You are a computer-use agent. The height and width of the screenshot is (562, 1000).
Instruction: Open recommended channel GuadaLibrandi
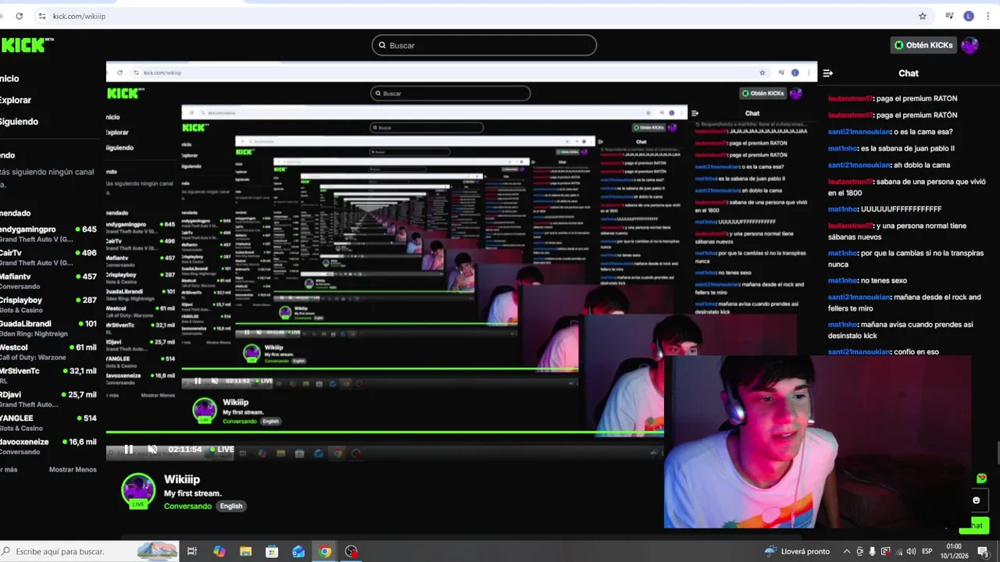coord(48,328)
